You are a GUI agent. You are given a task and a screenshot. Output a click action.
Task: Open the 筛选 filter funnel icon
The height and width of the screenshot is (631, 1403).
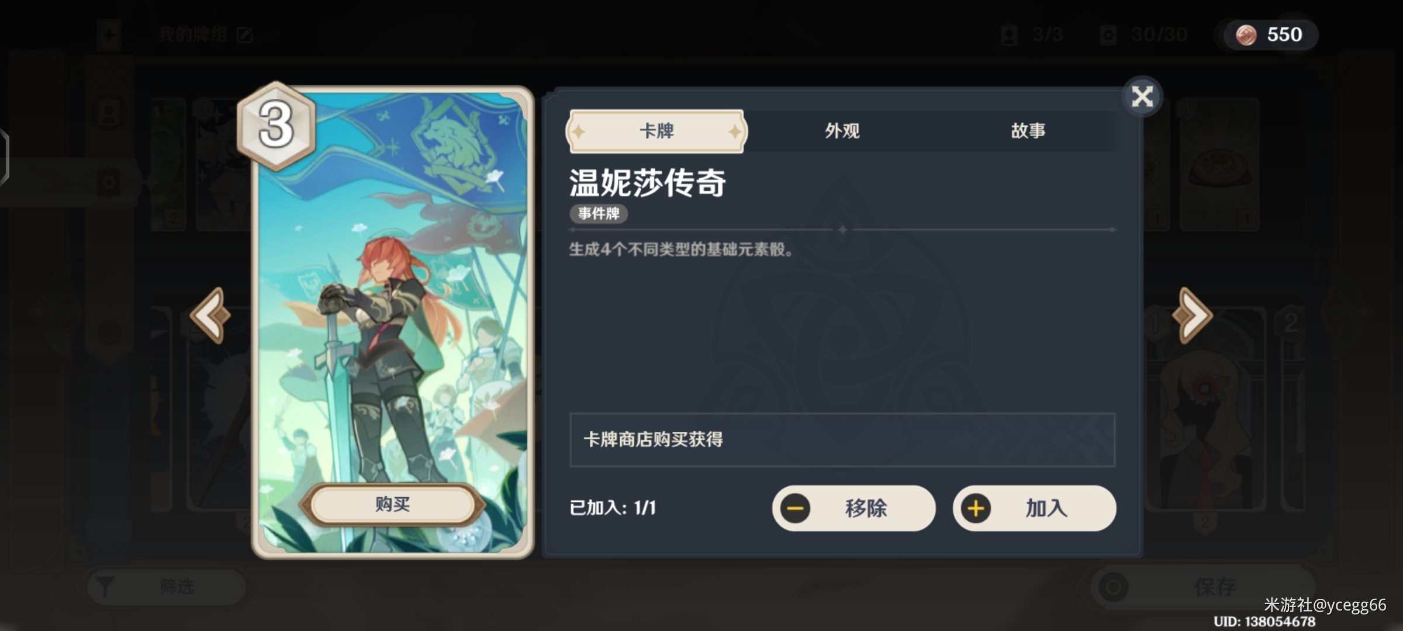(x=105, y=587)
